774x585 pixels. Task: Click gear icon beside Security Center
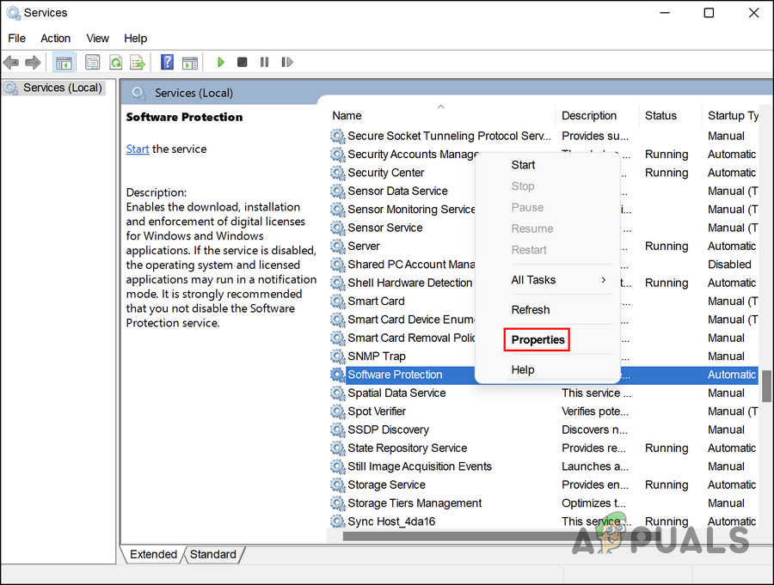(x=338, y=173)
